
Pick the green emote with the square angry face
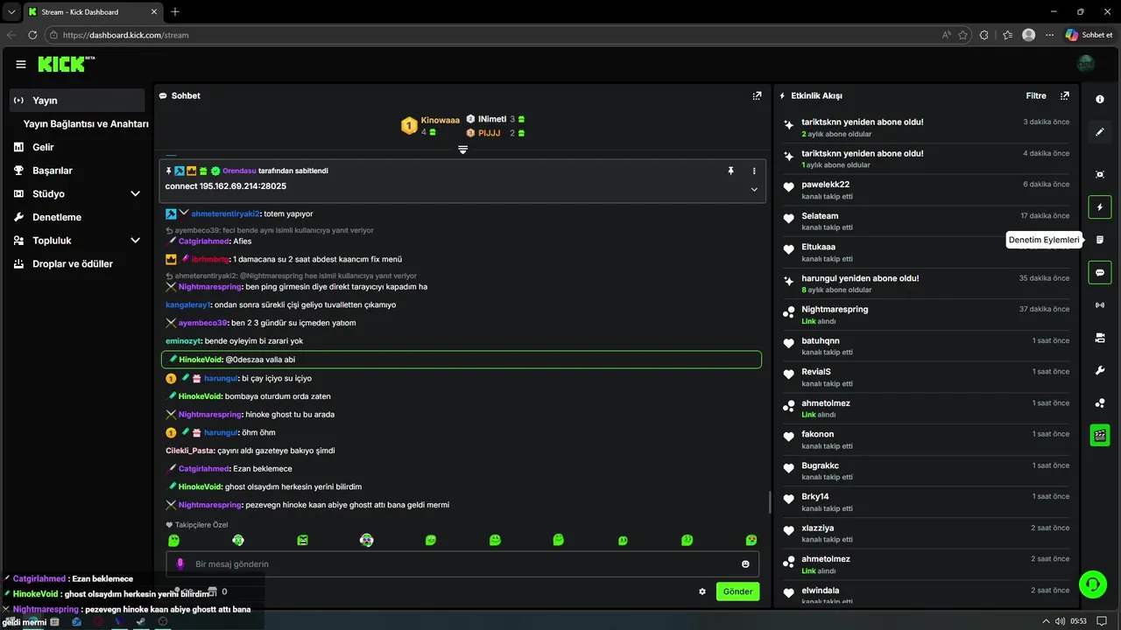coord(302,541)
